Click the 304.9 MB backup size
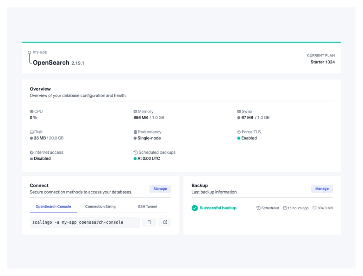The height and width of the screenshot is (276, 363). (325, 208)
